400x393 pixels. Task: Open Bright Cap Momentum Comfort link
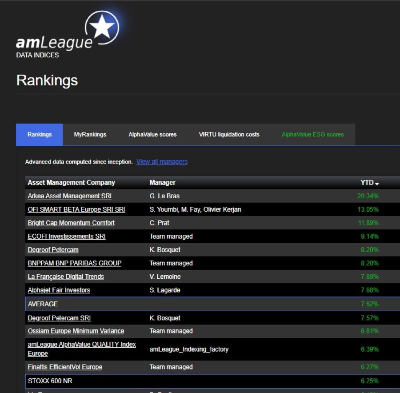[x=71, y=223]
